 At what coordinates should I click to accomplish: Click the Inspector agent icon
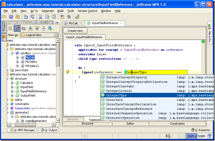click(x=193, y=130)
